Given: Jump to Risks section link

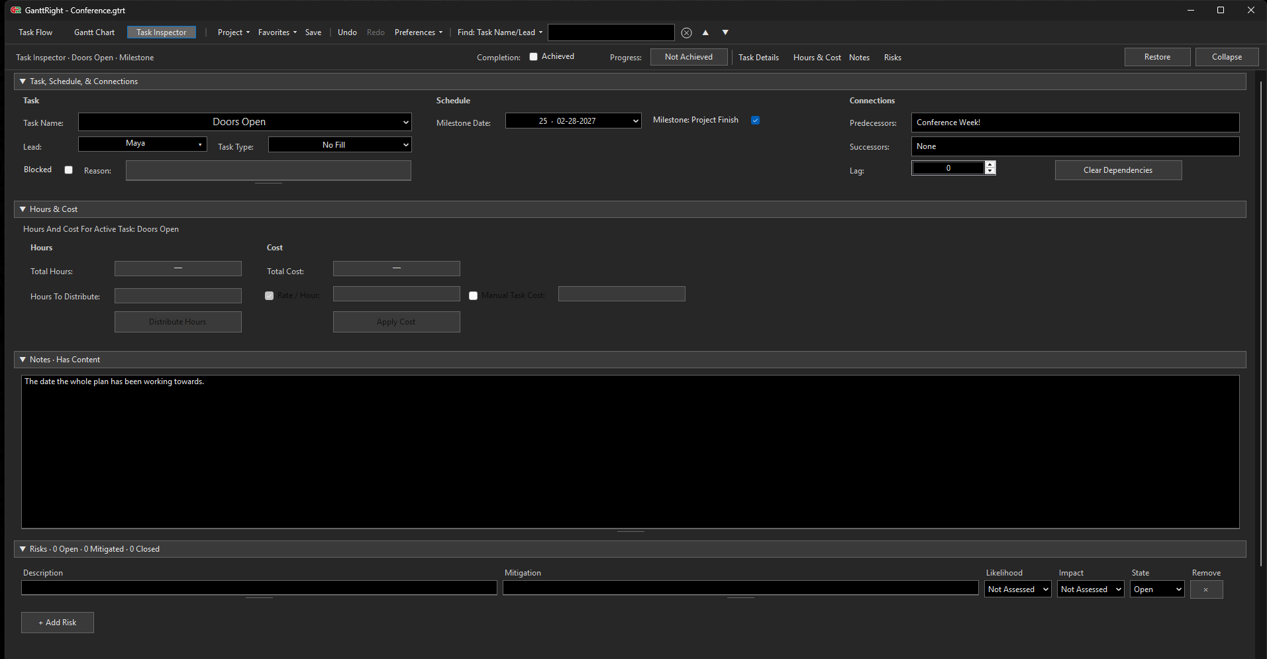Looking at the screenshot, I should 893,58.
